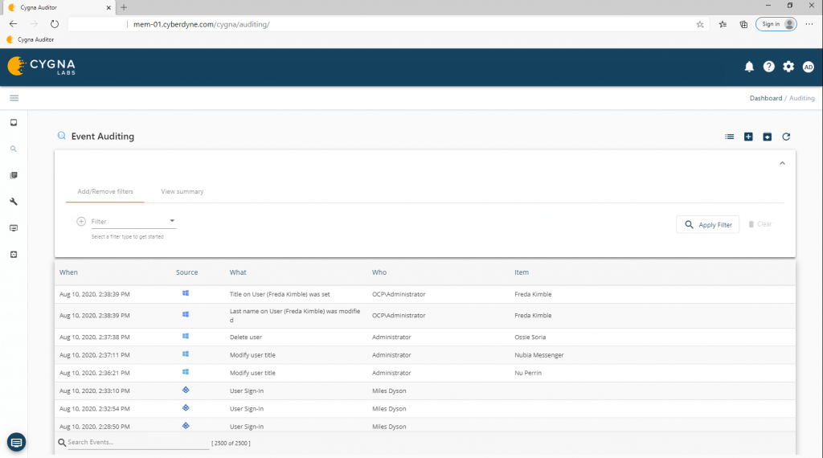Toggle the hamburger sidebar menu
The height and width of the screenshot is (458, 823).
click(x=14, y=98)
